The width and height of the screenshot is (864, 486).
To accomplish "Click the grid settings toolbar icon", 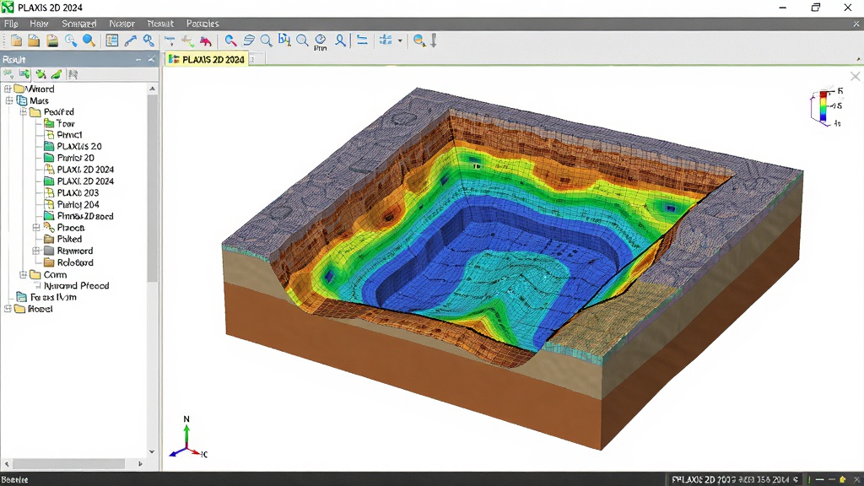I will [x=386, y=40].
